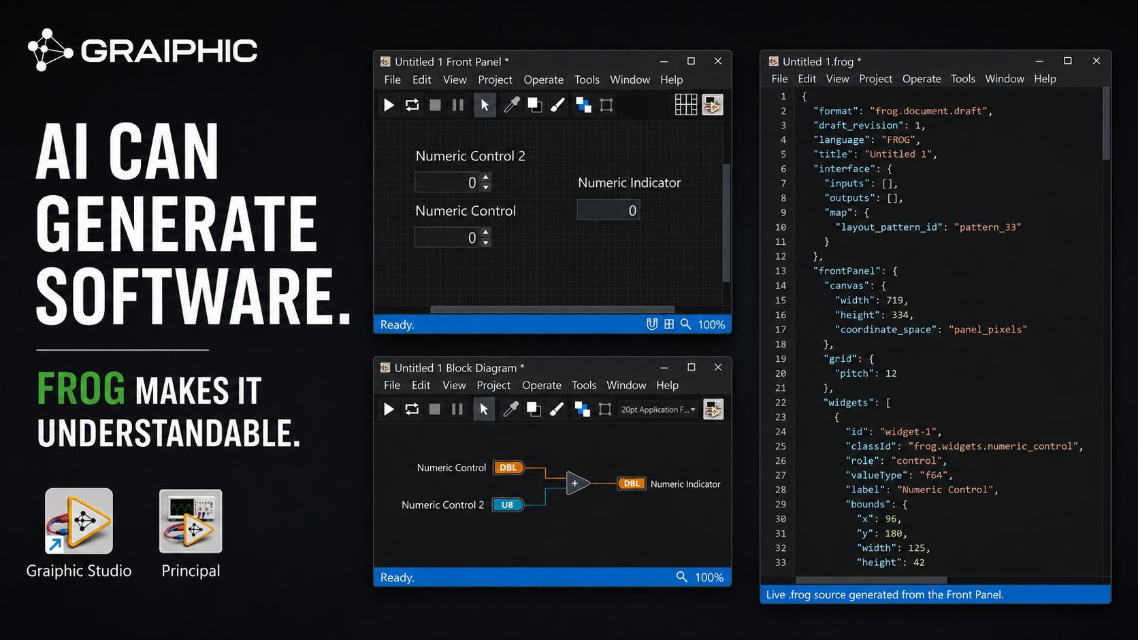The width and height of the screenshot is (1138, 640).
Task: Click resize objects frame icon in Block Diagram
Action: (x=605, y=409)
